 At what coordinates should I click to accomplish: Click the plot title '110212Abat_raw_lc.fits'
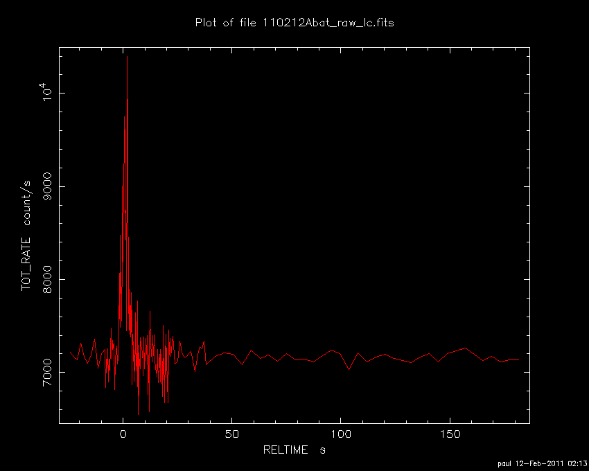(328, 23)
